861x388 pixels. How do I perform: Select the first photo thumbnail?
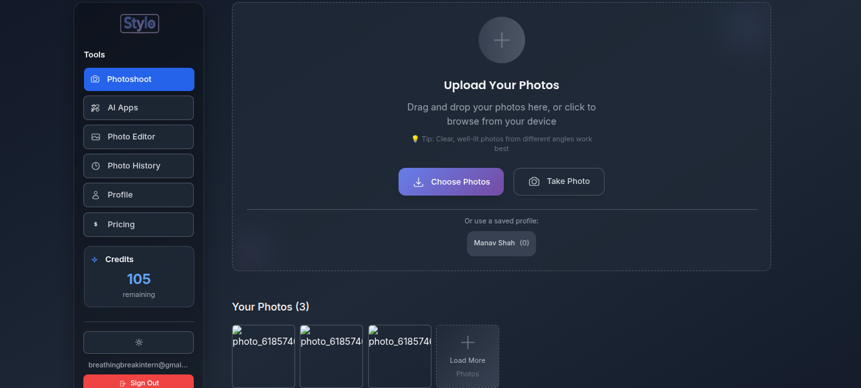pyautogui.click(x=264, y=356)
